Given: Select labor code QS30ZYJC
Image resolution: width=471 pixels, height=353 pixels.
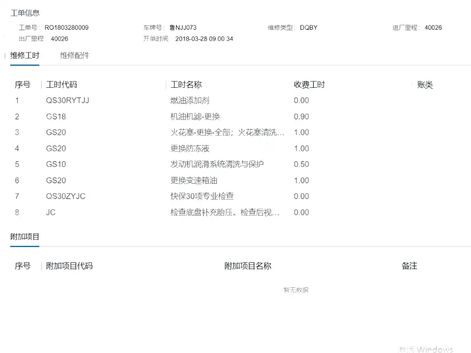Looking at the screenshot, I should (x=65, y=196).
